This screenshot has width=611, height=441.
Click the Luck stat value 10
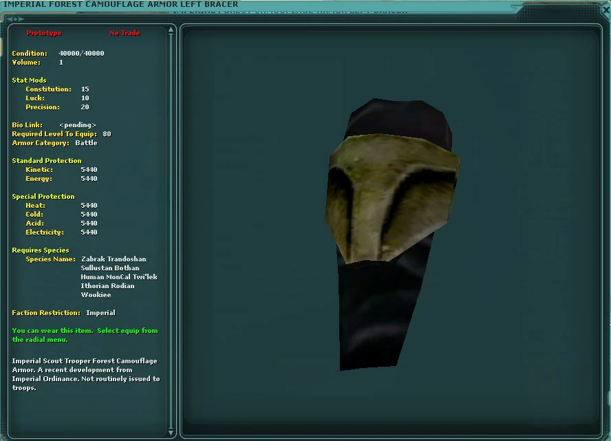coord(85,98)
